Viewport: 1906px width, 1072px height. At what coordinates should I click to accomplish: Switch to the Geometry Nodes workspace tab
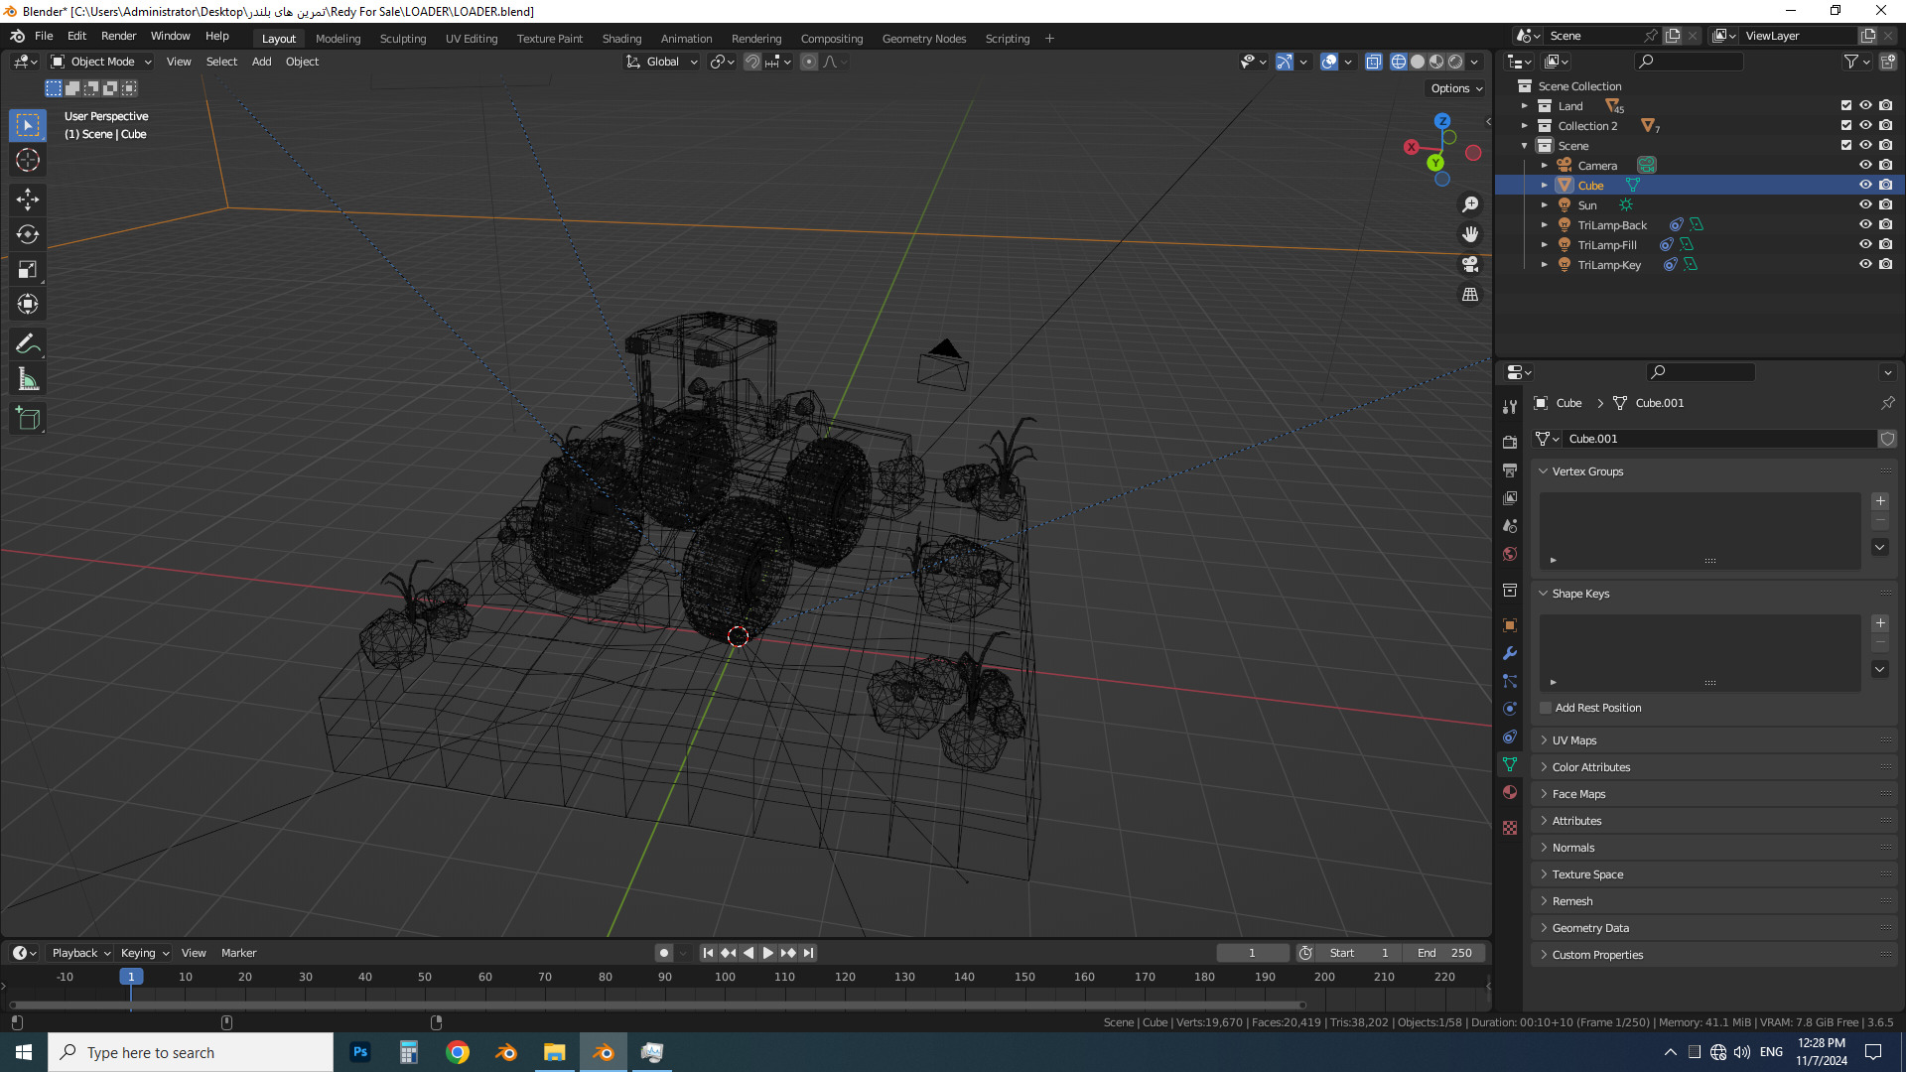tap(923, 39)
